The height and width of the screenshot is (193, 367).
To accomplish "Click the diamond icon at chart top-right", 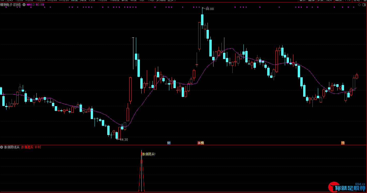I will (359, 5).
